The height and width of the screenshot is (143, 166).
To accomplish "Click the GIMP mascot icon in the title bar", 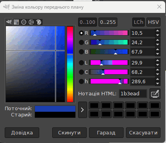I will pyautogui.click(x=6, y=7).
